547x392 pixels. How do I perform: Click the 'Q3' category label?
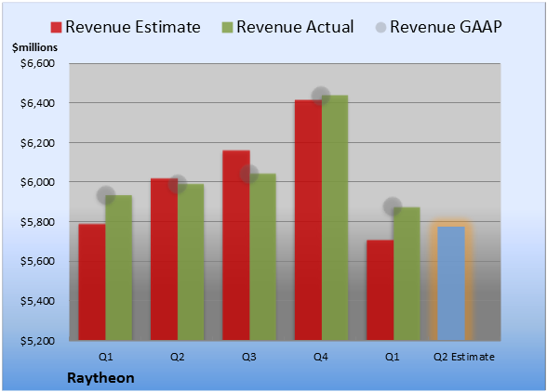point(249,357)
